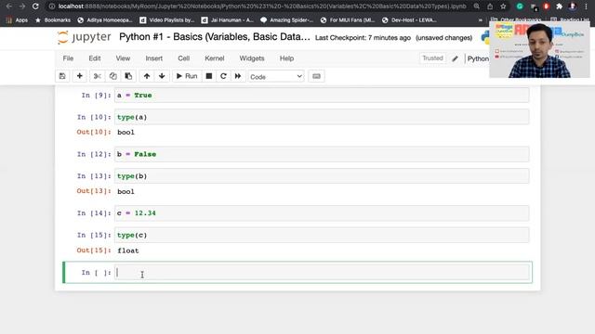Open Grammarly extension icon
The image size is (595, 334).
[520, 6]
